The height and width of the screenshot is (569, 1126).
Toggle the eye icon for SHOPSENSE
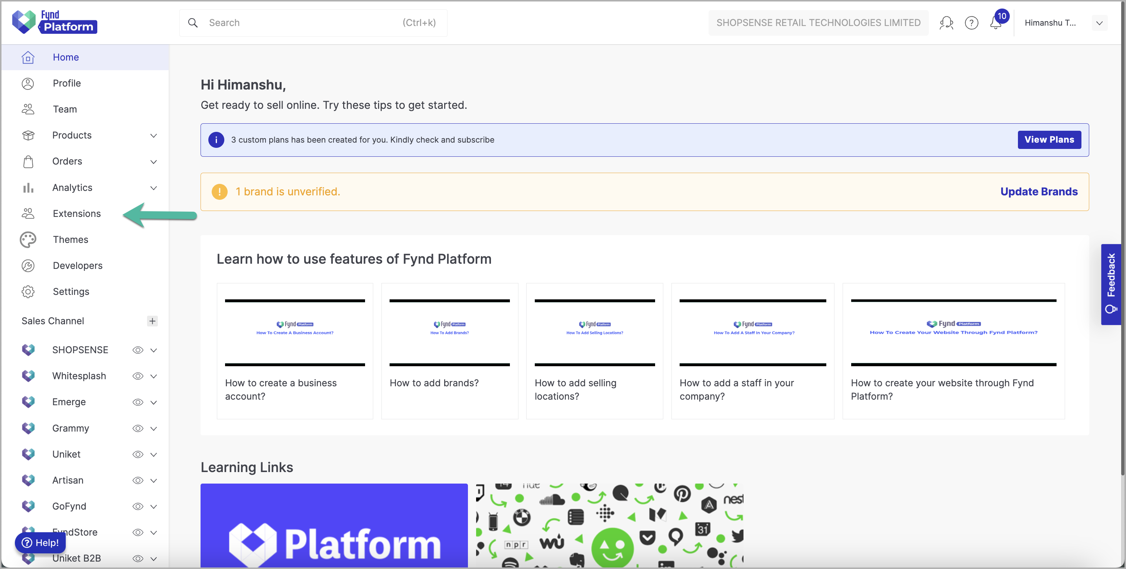[138, 350]
